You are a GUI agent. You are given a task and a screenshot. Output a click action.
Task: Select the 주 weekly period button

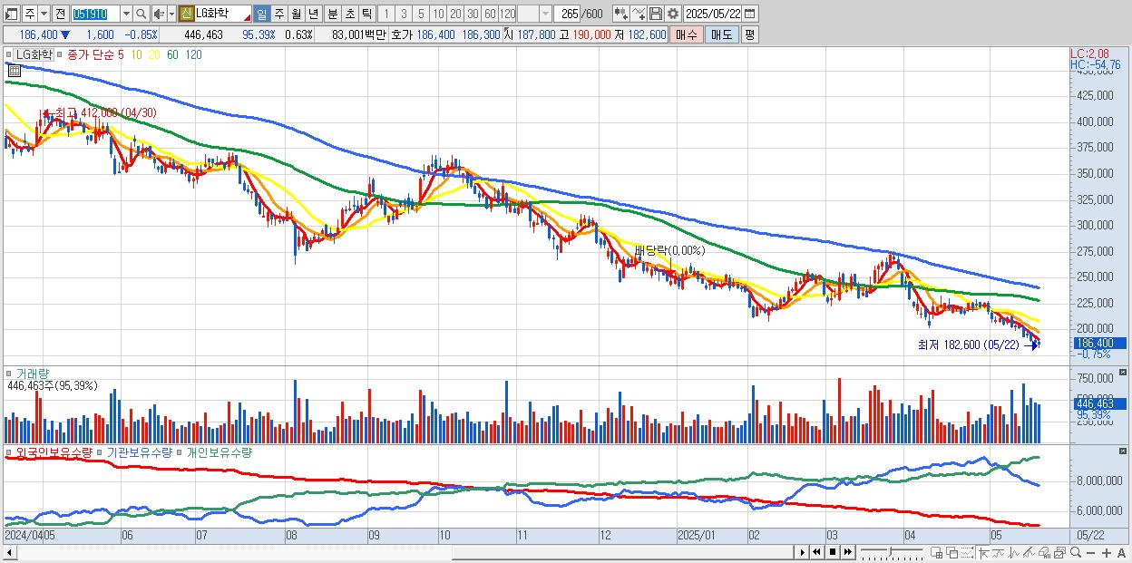pyautogui.click(x=278, y=14)
